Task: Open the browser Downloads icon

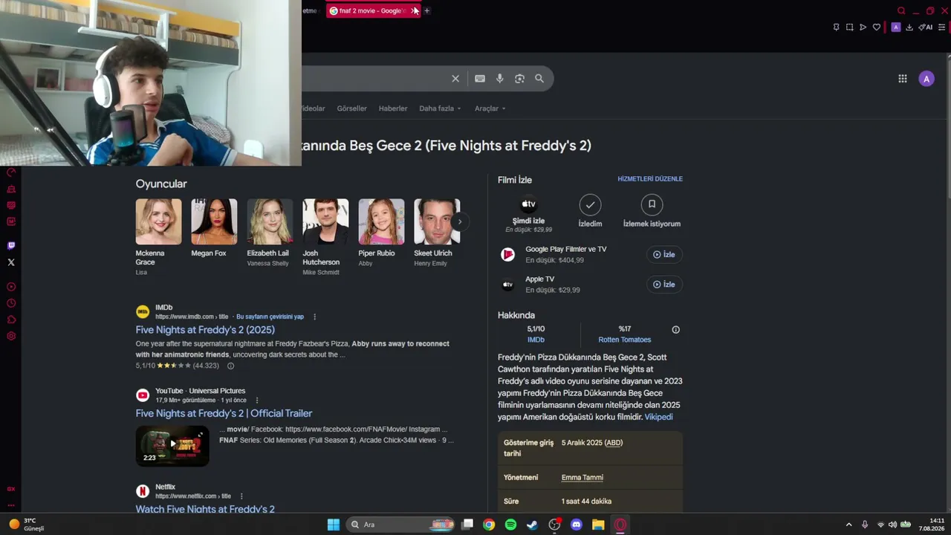Action: (x=909, y=27)
